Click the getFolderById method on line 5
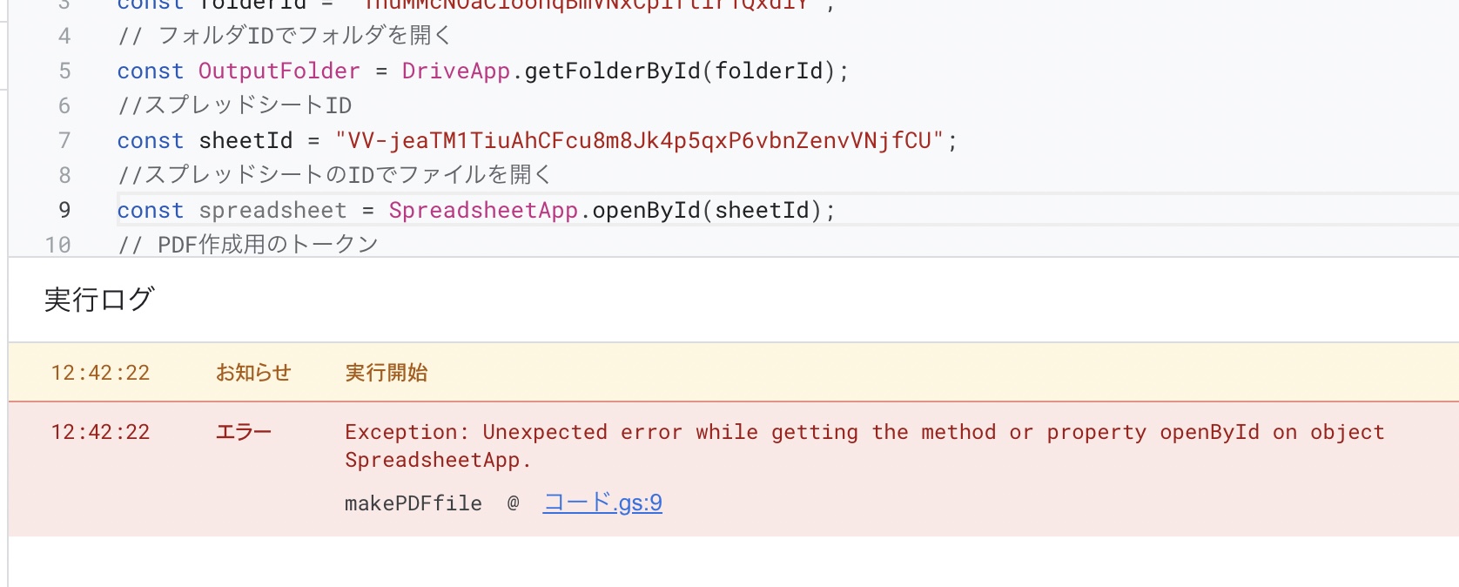The image size is (1459, 587). coord(614,71)
